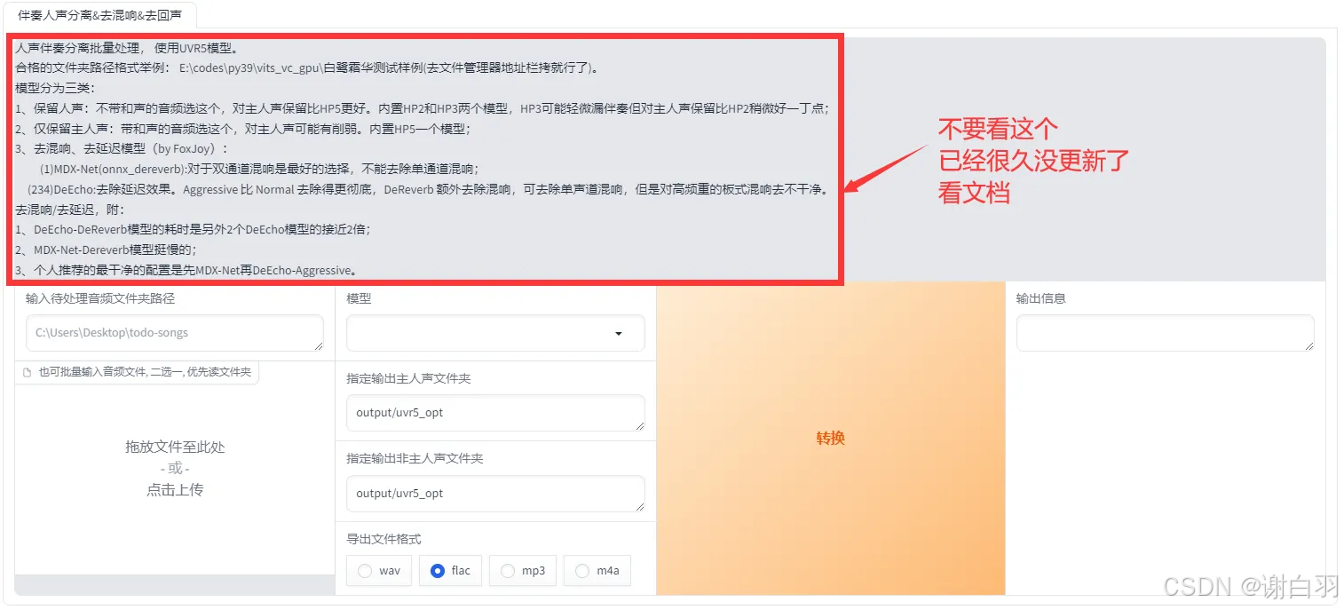This screenshot has width=1344, height=610.
Task: Select the mp3 export format
Action: tap(523, 571)
